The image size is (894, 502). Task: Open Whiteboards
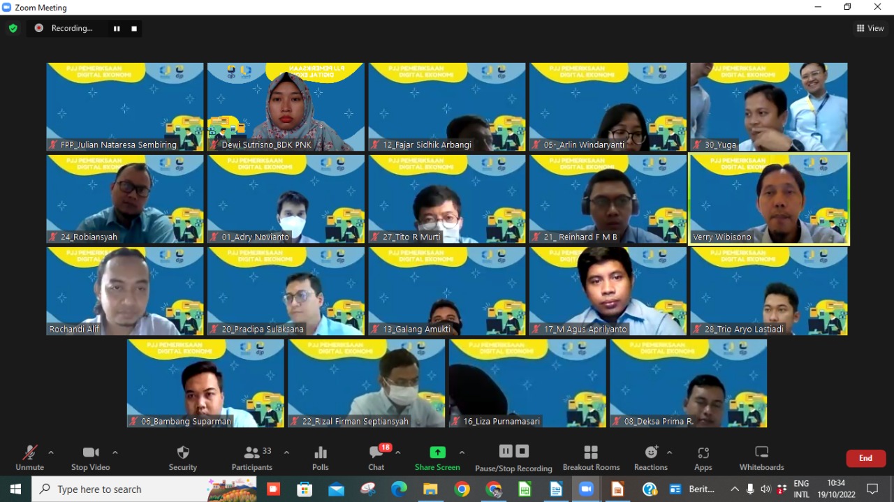[761, 457]
